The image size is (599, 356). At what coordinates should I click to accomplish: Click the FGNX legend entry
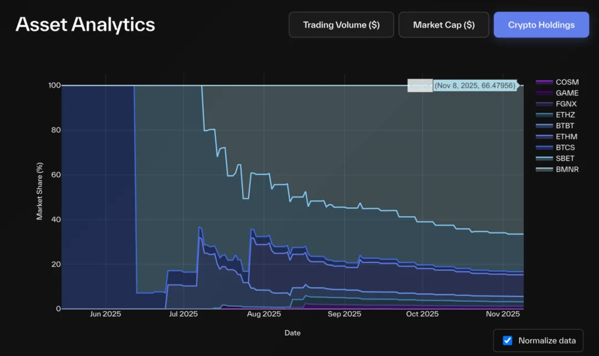pos(566,104)
